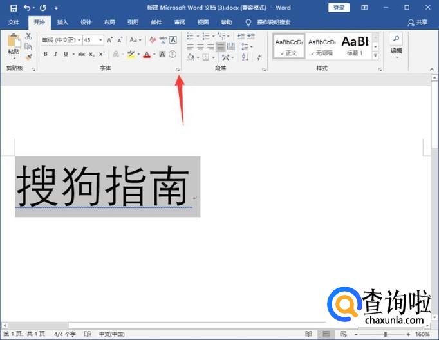Apply the 标题 1 style

coord(355,46)
